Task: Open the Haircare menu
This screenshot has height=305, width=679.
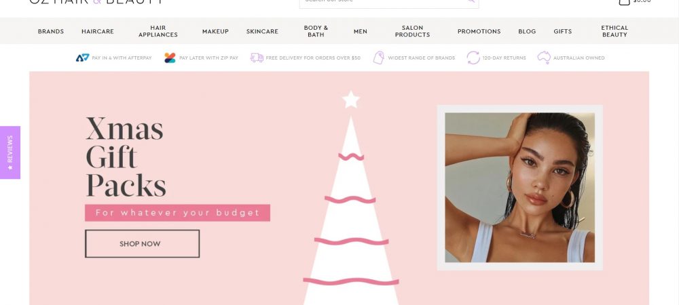Action: tap(98, 31)
